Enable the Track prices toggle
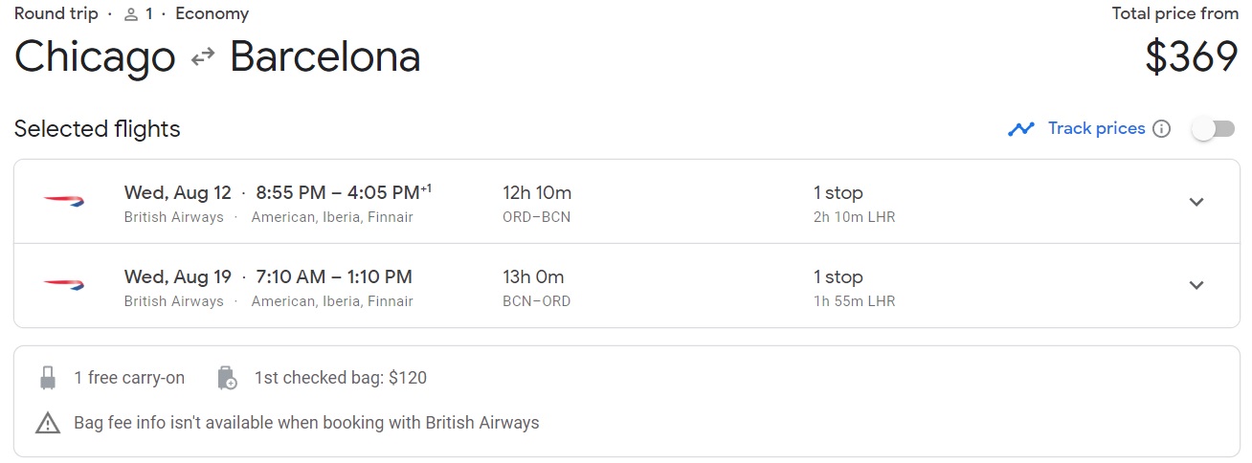Image resolution: width=1252 pixels, height=463 pixels. [1213, 129]
